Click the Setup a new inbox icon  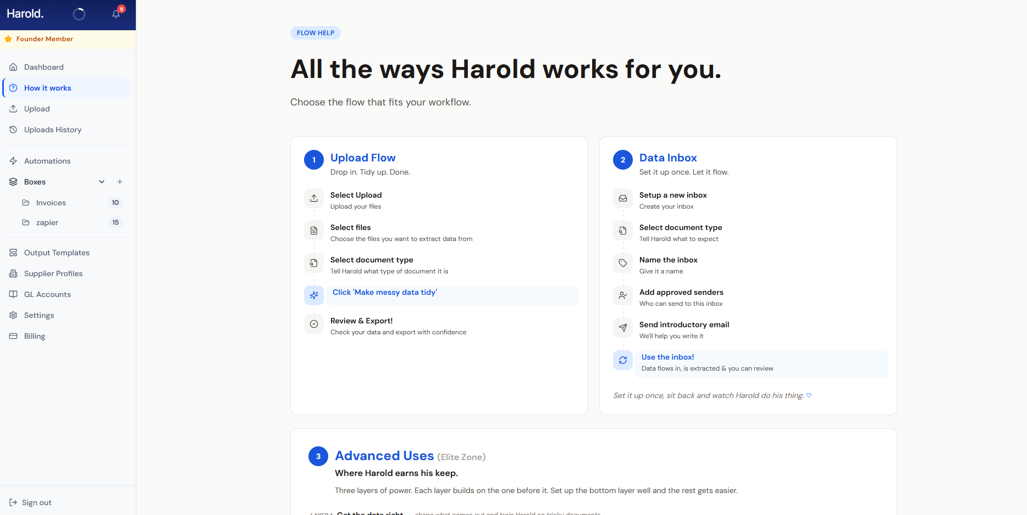click(x=623, y=198)
